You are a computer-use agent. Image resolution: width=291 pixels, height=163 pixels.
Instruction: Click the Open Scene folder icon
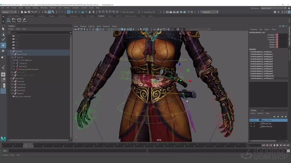tap(25, 12)
